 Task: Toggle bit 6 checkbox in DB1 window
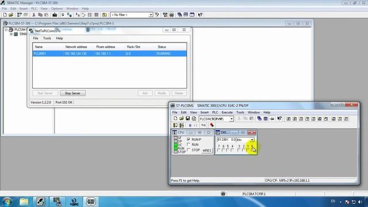point(223,150)
